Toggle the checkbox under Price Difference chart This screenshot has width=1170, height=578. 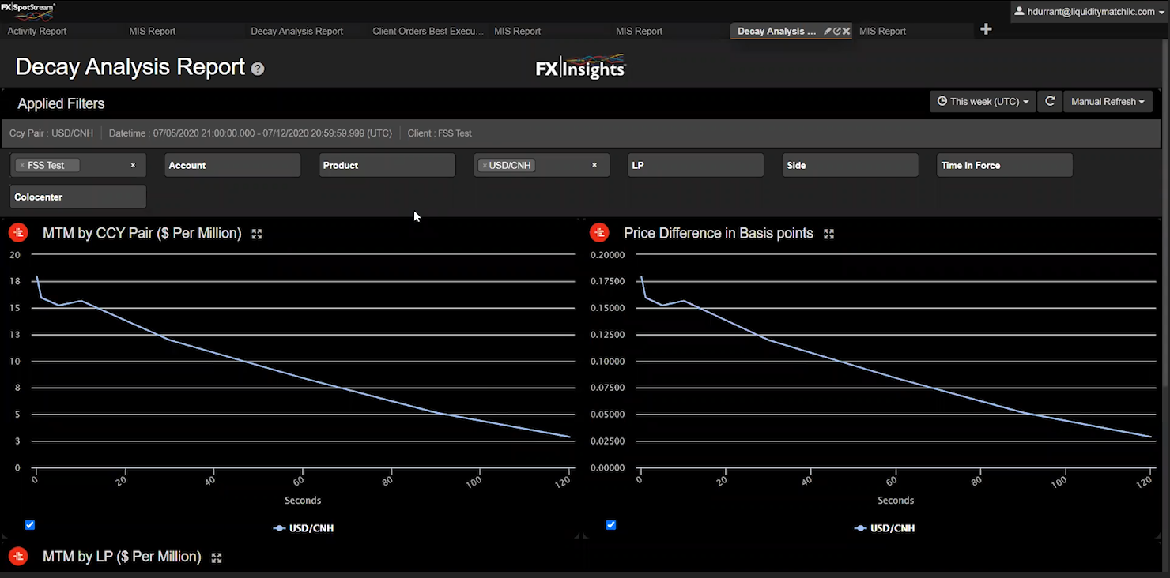click(x=611, y=525)
